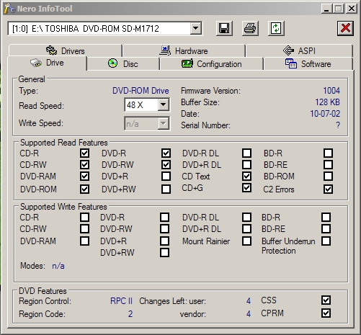Screen dimensions: 361x335
Task: Toggle DVD-RAM read feature checkbox
Action: (x=84, y=176)
